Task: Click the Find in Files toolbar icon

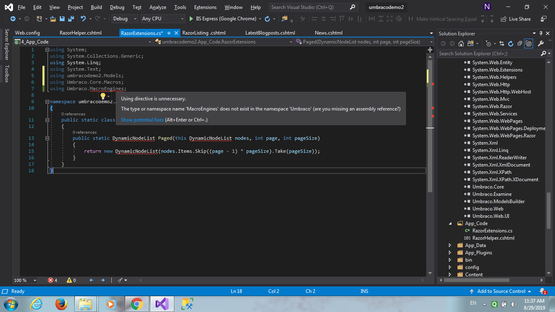Action: (284, 19)
